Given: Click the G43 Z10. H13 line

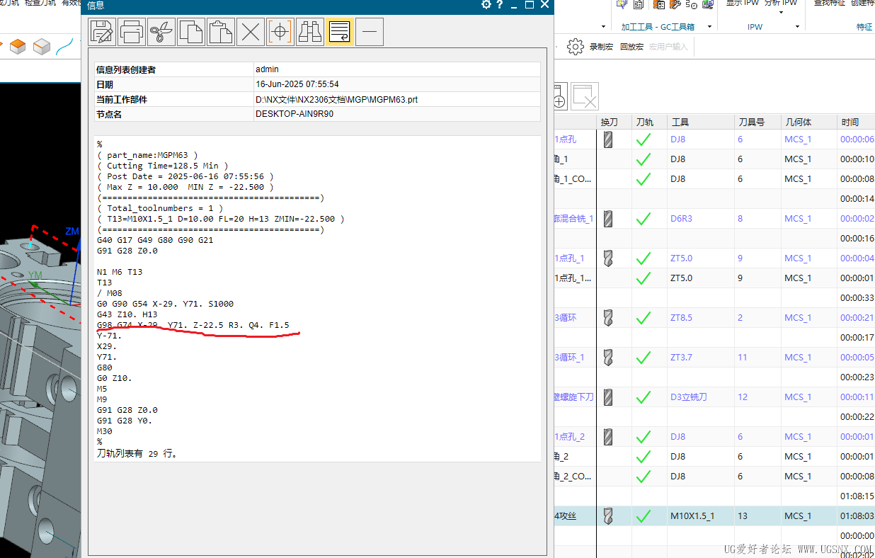Looking at the screenshot, I should (x=127, y=314).
